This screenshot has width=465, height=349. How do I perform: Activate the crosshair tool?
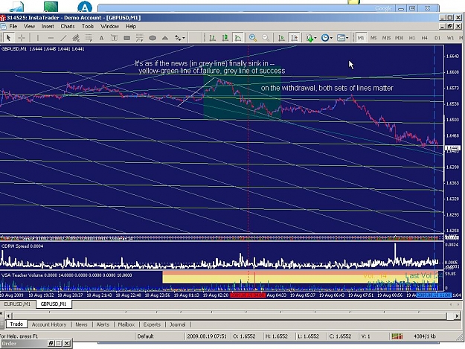(22, 38)
